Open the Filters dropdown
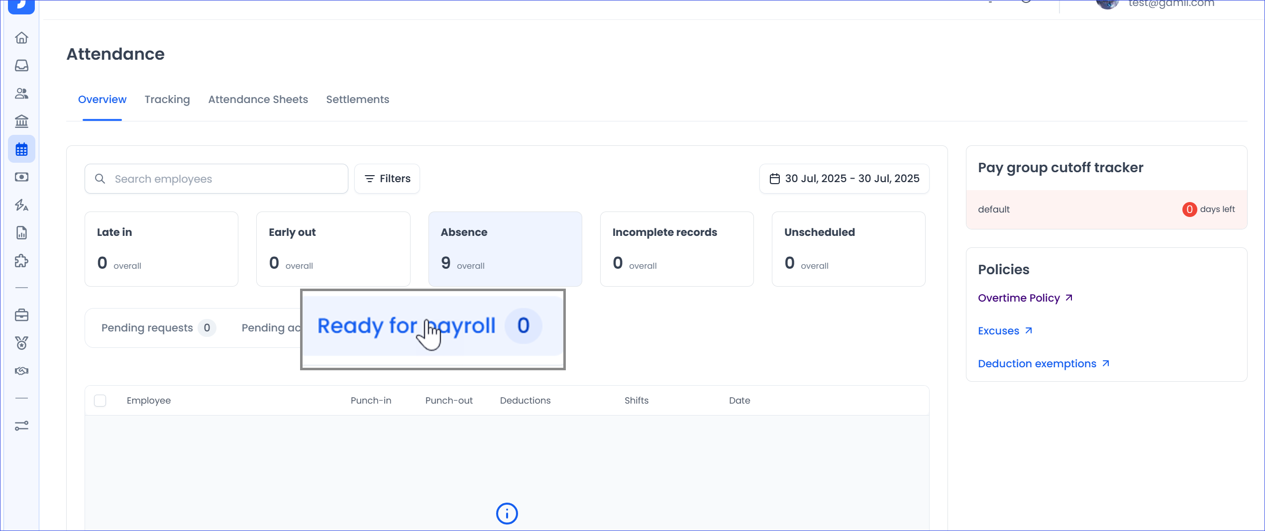The height and width of the screenshot is (531, 1265). [387, 179]
